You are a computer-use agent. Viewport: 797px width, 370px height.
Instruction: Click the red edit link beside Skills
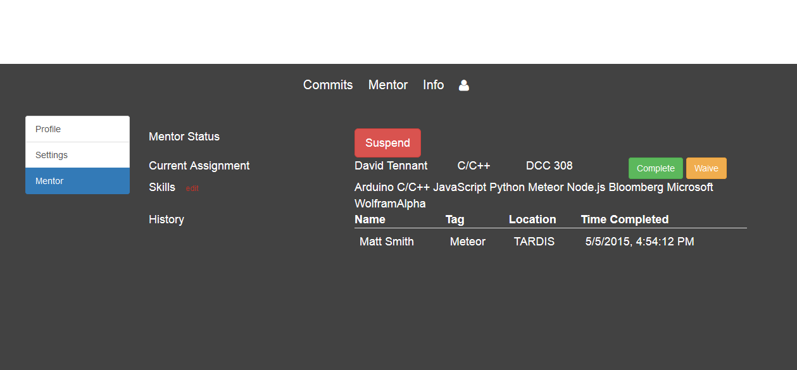(192, 188)
